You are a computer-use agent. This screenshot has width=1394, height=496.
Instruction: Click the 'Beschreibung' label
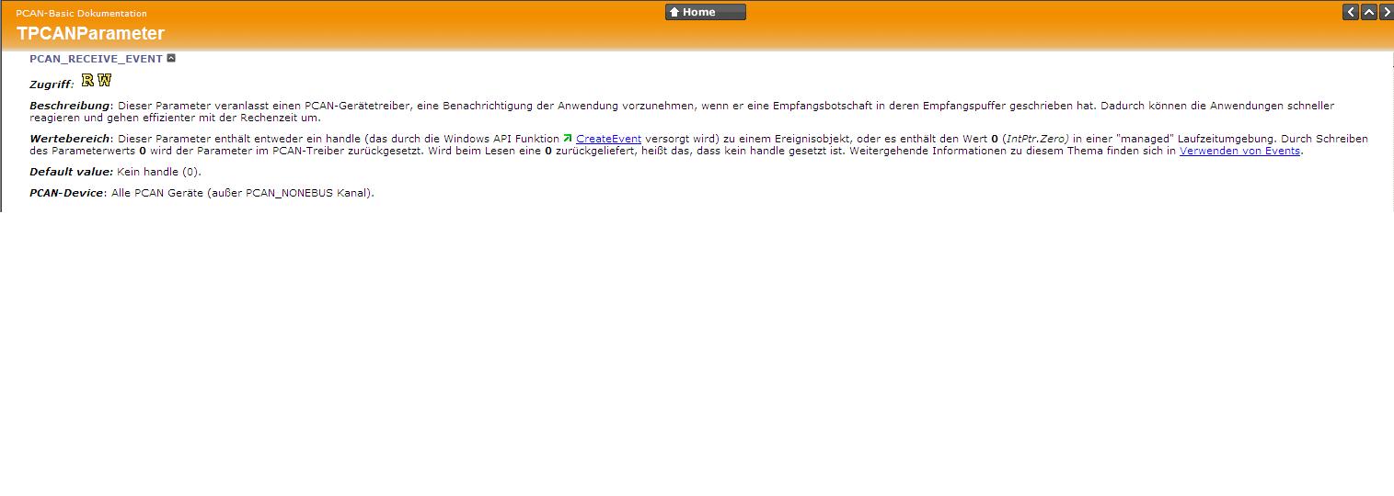70,107
